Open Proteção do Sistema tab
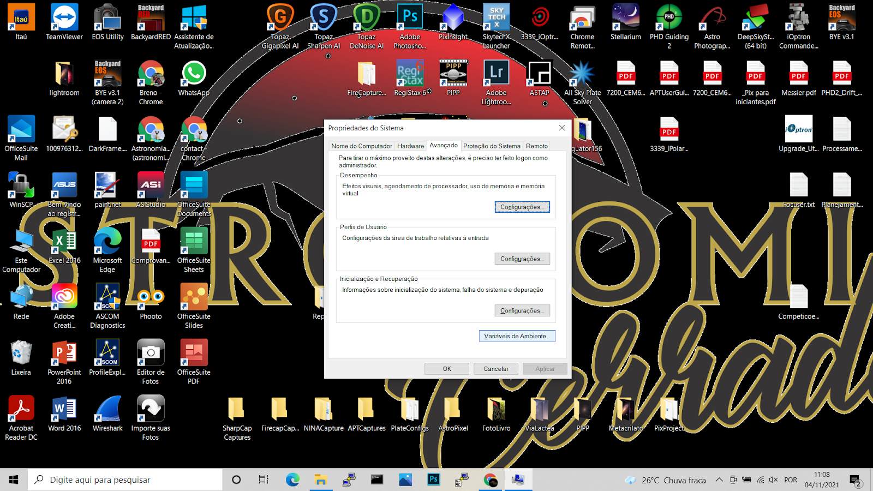This screenshot has width=873, height=491. (492, 146)
